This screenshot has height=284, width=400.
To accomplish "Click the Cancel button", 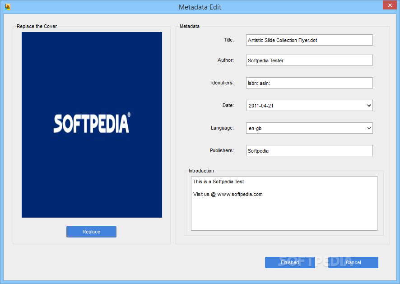I will 353,262.
